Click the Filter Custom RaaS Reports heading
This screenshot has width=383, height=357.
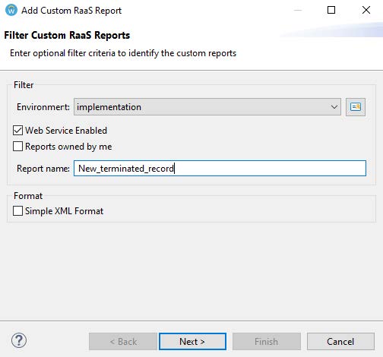point(67,35)
